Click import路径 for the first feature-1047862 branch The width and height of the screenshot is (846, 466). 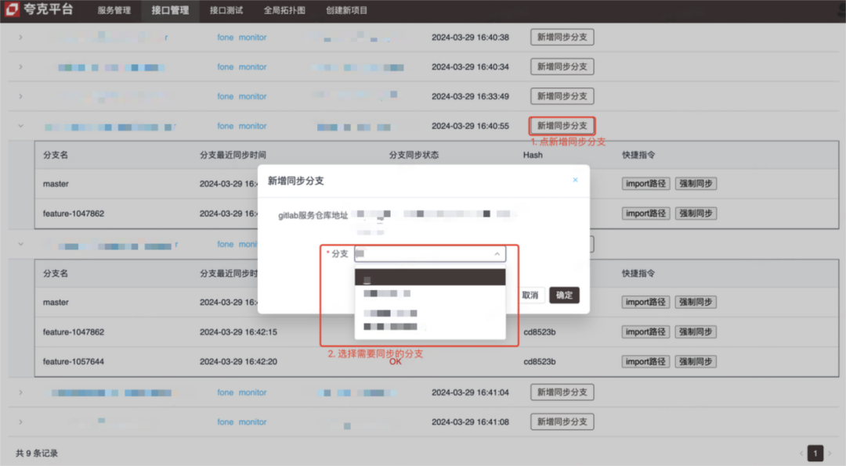[645, 213]
